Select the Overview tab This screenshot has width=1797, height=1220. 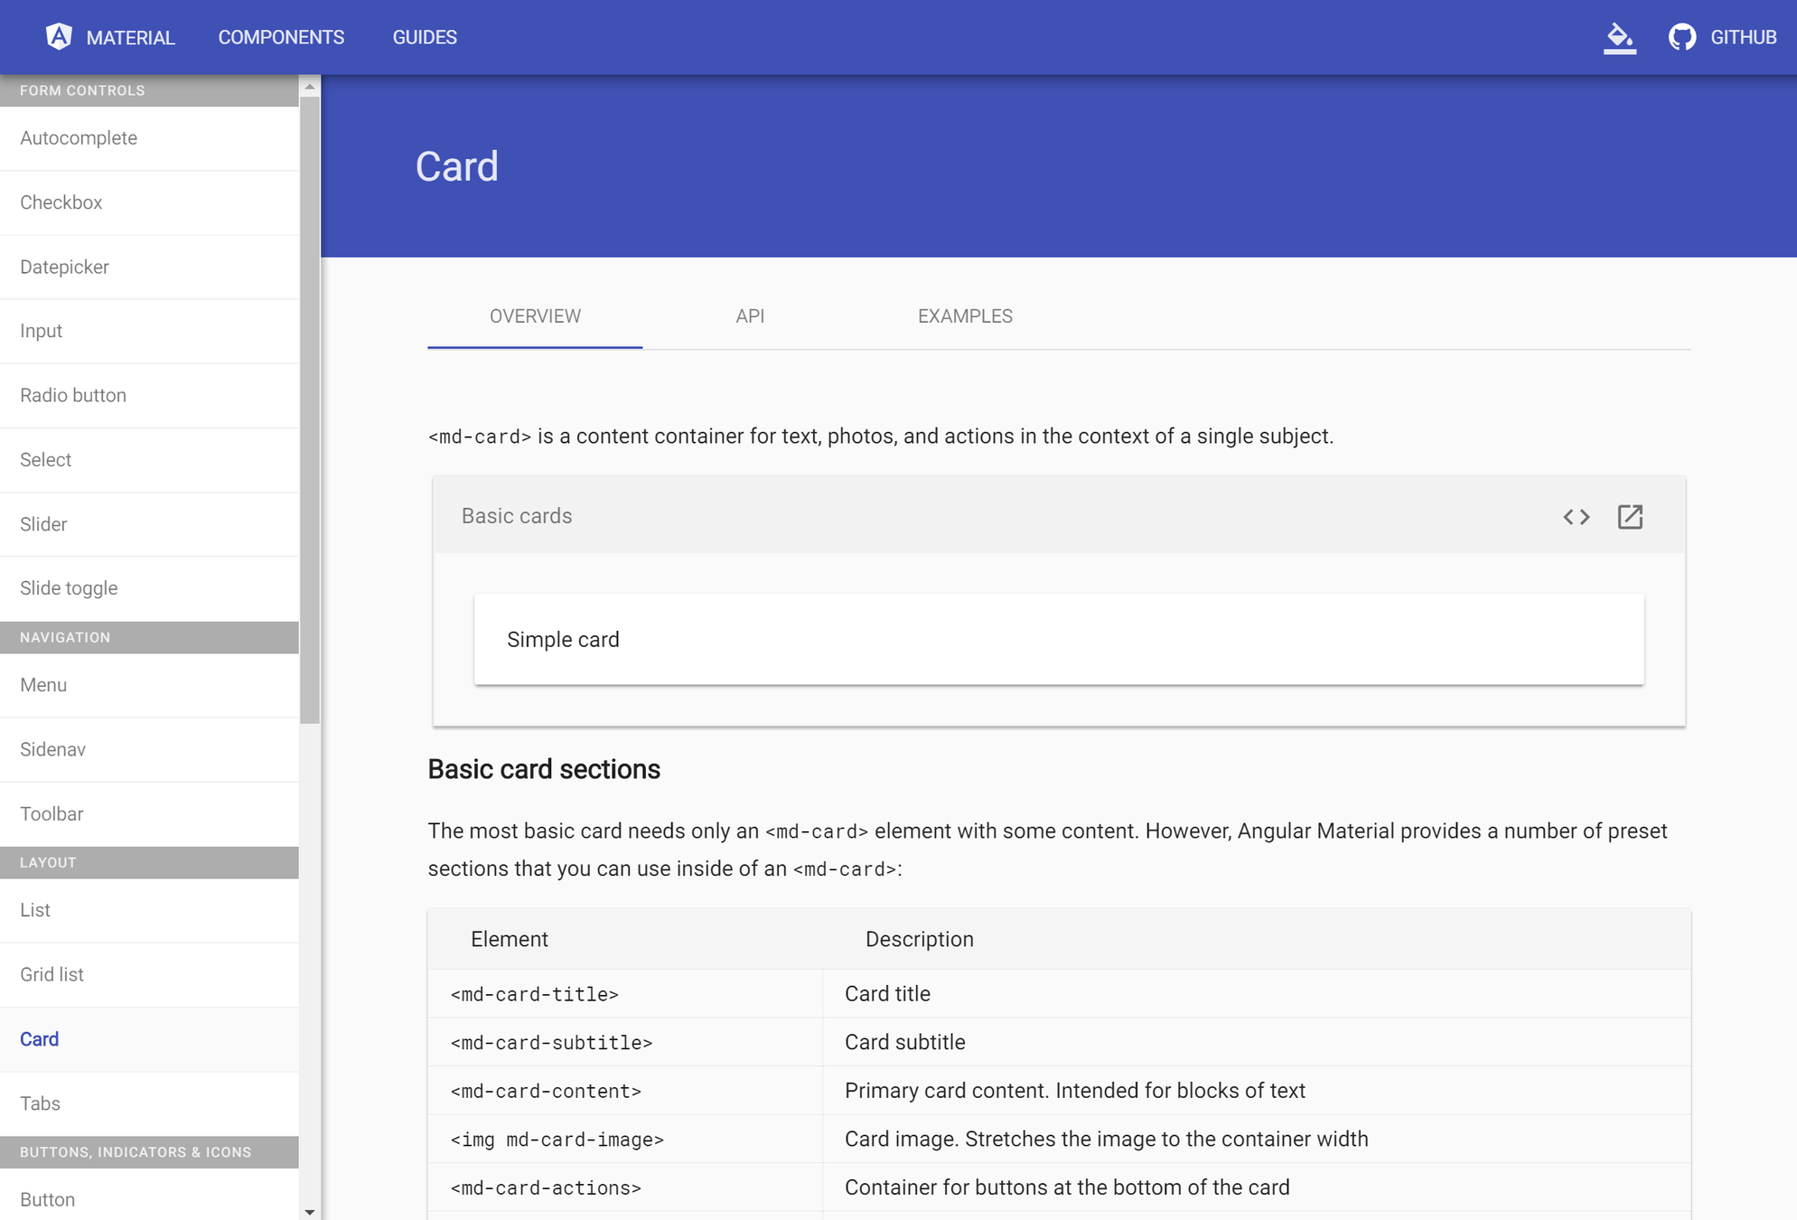click(x=535, y=316)
